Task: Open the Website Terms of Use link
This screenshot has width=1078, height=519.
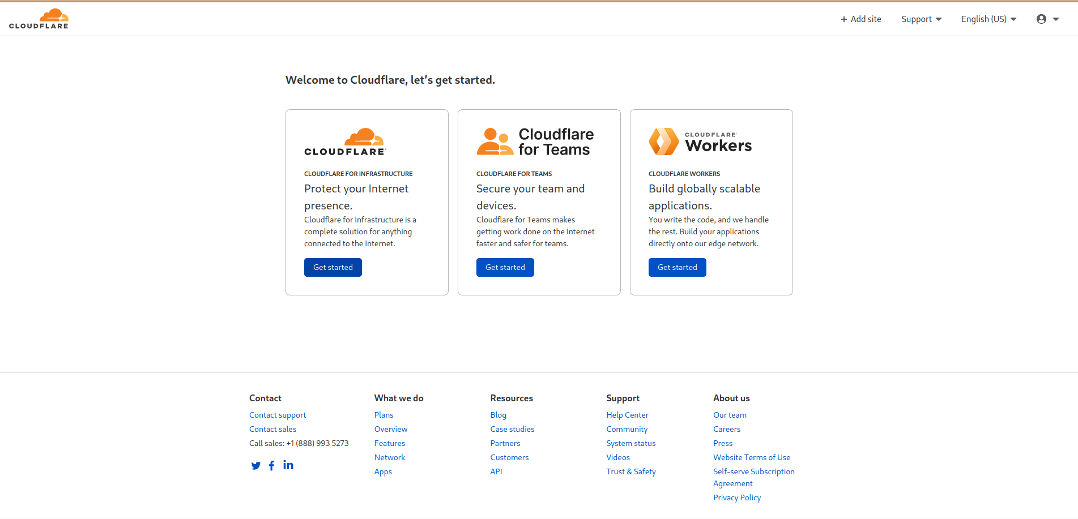Action: (752, 457)
